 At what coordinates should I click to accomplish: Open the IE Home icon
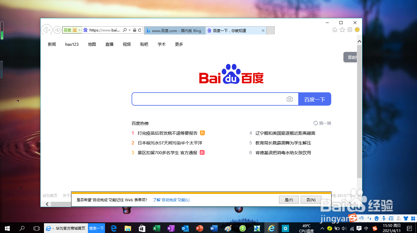(335, 30)
